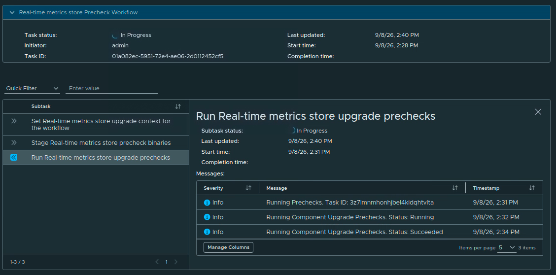Screen dimensions: 556x275
Task: Click the 1-3 / 3 pagination count
Action: coord(17,262)
